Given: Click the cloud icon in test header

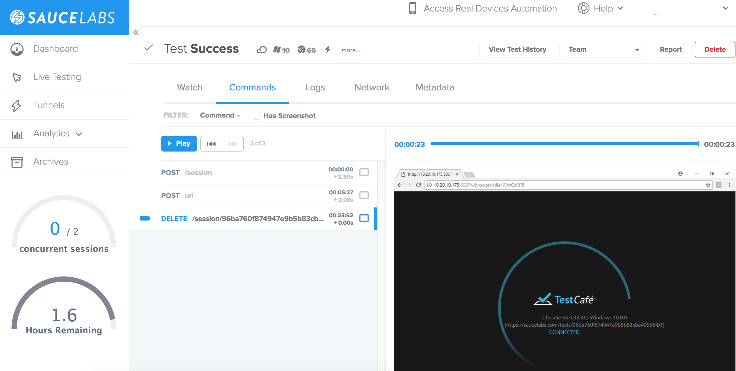Looking at the screenshot, I should click(x=262, y=50).
